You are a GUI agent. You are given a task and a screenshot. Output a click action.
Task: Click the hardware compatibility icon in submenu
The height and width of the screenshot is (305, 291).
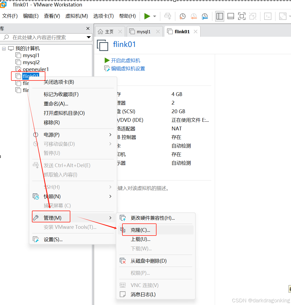click(x=123, y=218)
